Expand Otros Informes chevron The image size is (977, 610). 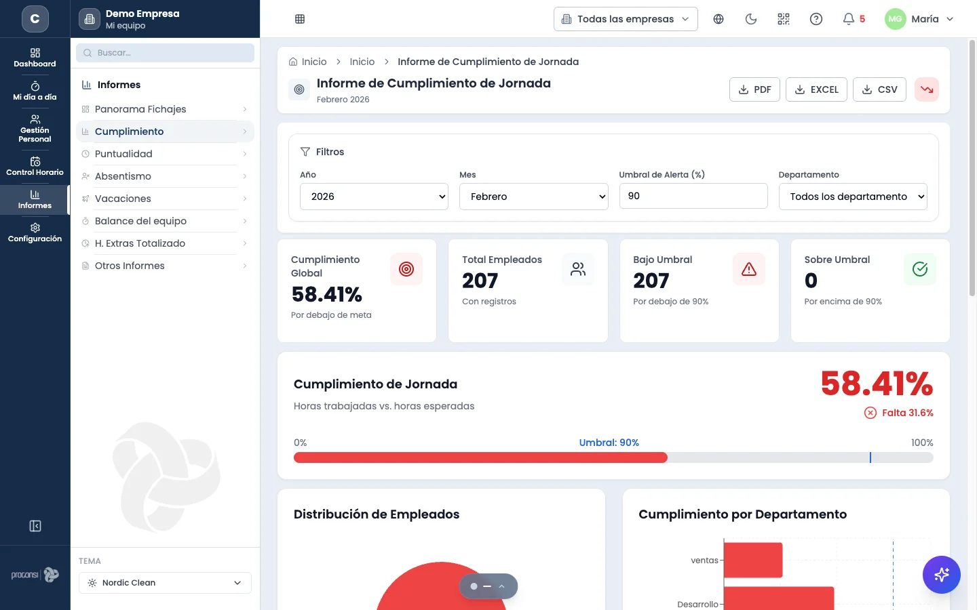click(x=245, y=266)
